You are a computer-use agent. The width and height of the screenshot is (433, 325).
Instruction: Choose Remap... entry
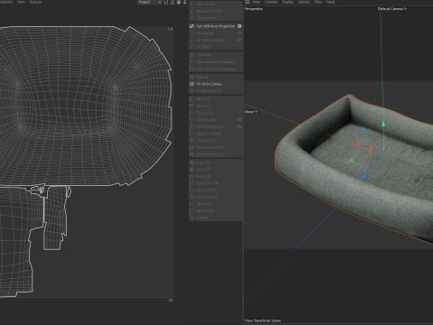216,218
